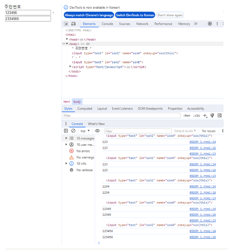Toggle rendering emulations paintbrush icon
This screenshot has width=228, height=250.
coord(212,115)
